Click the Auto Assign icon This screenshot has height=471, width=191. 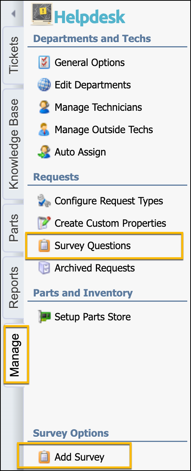click(x=44, y=152)
